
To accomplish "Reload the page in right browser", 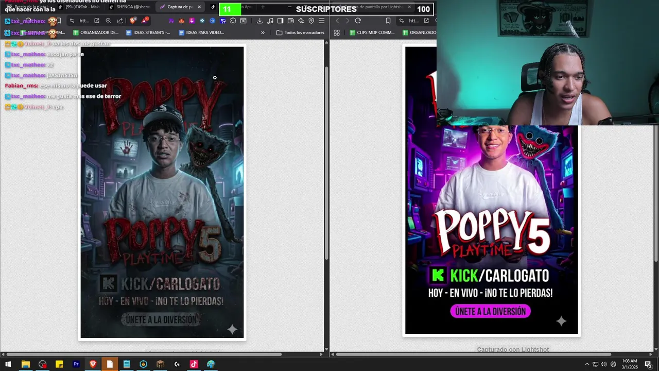I will (358, 21).
